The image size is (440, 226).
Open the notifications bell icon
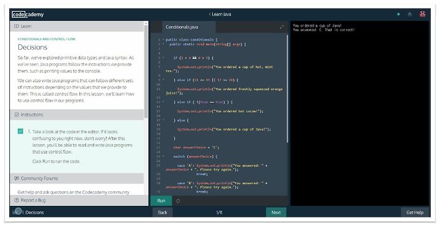coord(409,14)
